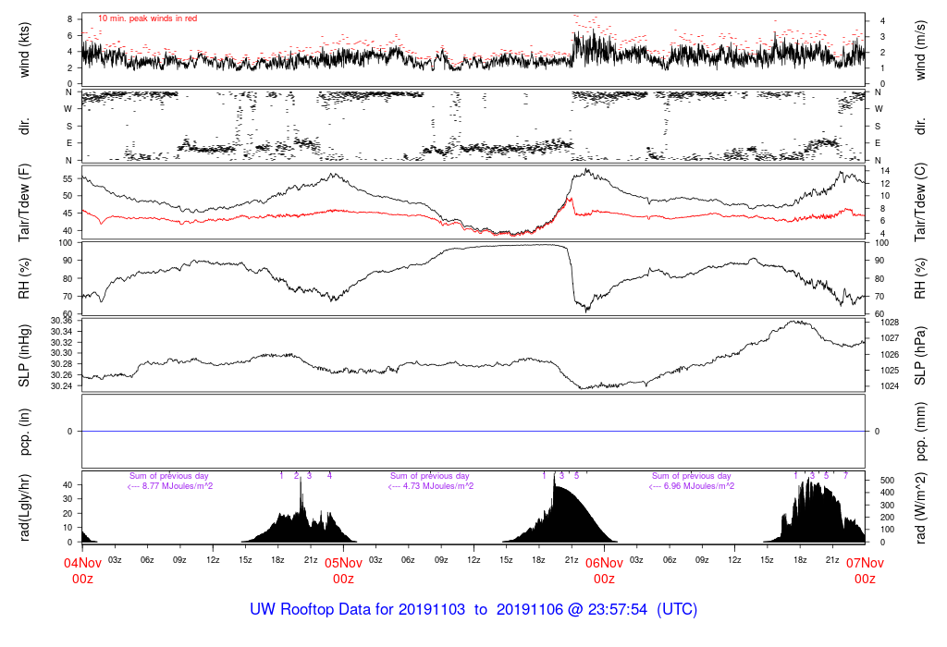Click the '8.77 MJoules/m^2' radiation sum text
The width and height of the screenshot is (947, 647).
click(177, 486)
